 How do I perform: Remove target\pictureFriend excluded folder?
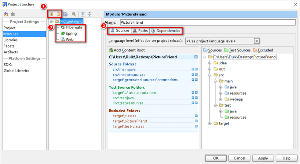click(x=196, y=121)
